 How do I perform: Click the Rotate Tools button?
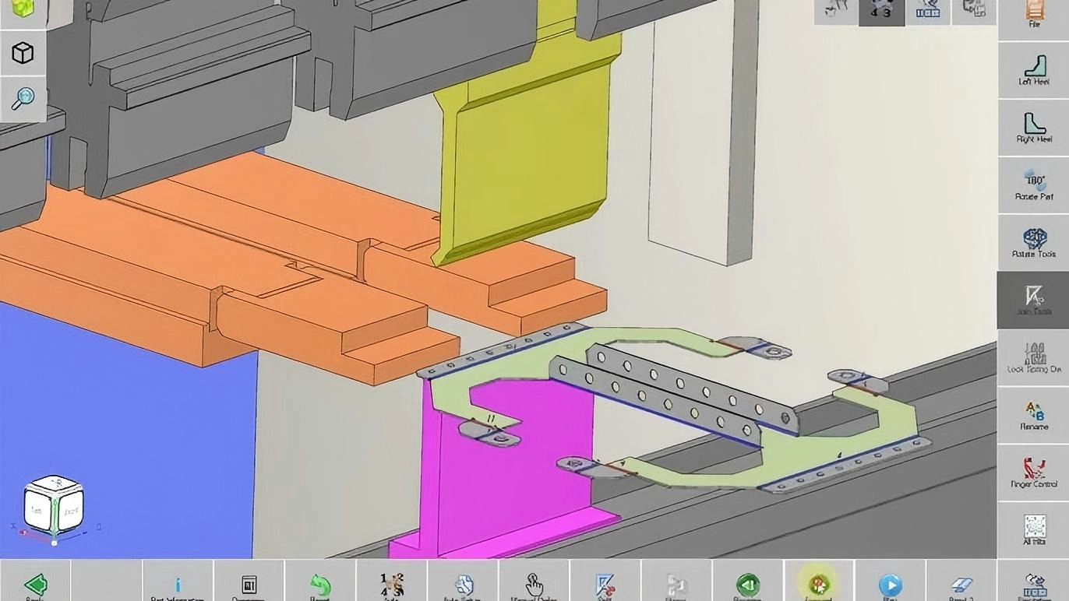click(1033, 243)
